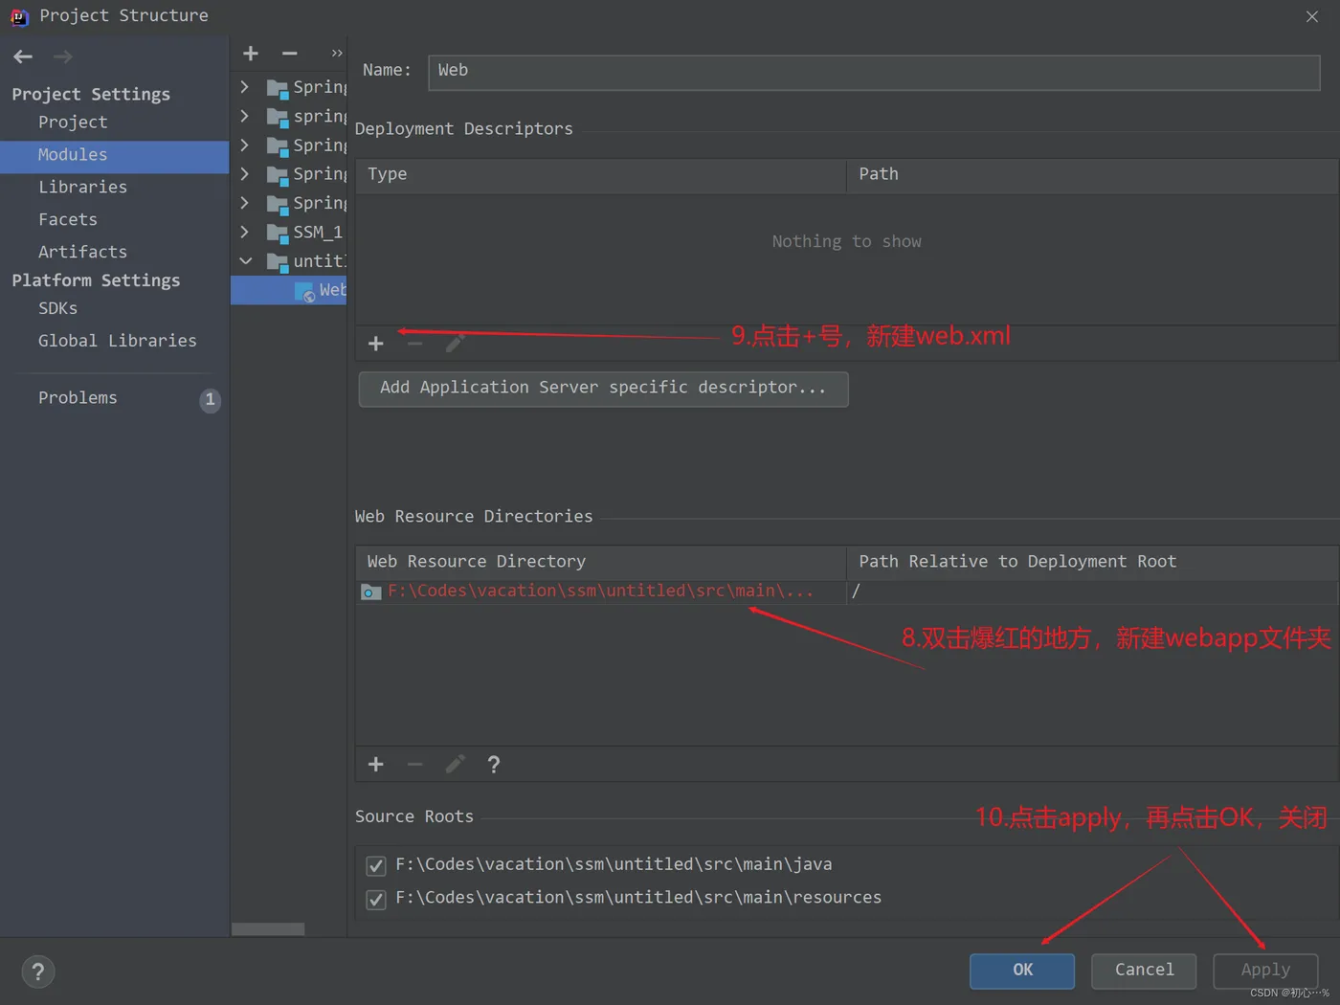
Task: Click Web Resource Directory column header
Action: pyautogui.click(x=601, y=562)
